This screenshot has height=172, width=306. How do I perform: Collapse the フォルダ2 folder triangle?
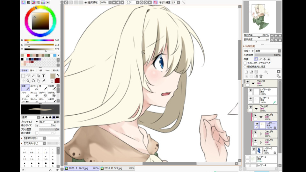256,109
